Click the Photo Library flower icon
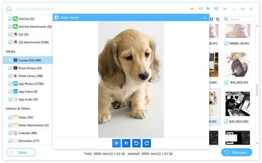262x163 pixels. coord(15,76)
